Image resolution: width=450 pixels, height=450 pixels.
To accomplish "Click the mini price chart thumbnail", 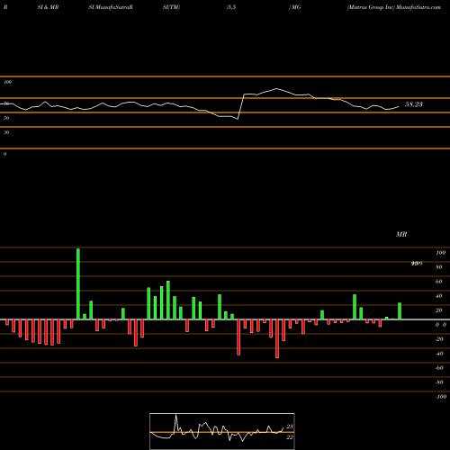I will click(222, 431).
